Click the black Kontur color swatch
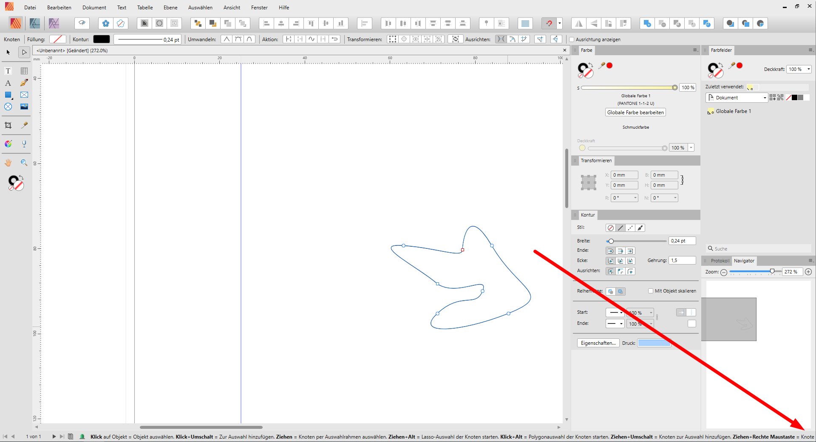 pyautogui.click(x=102, y=39)
